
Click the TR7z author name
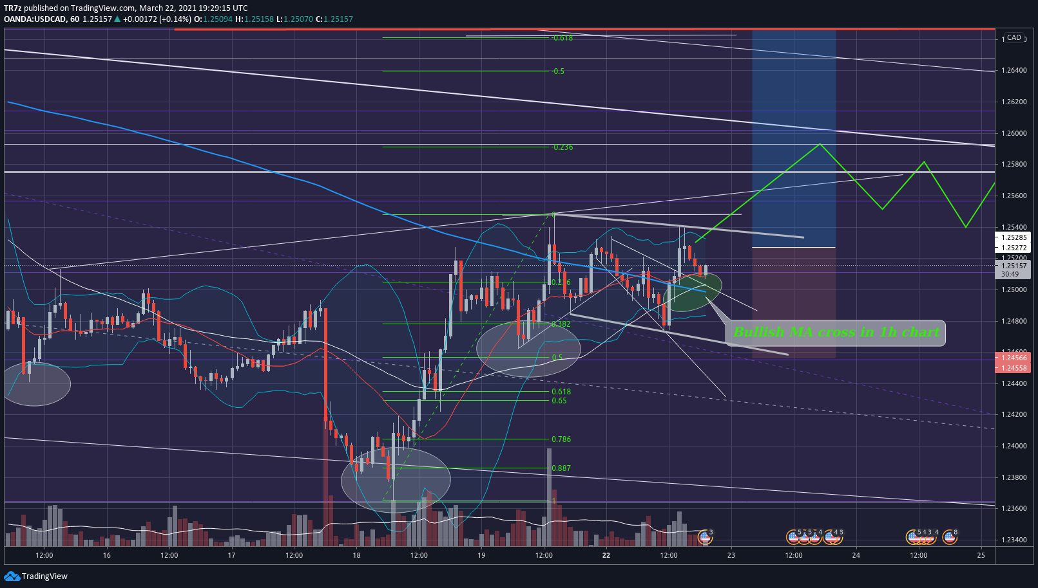pos(13,8)
